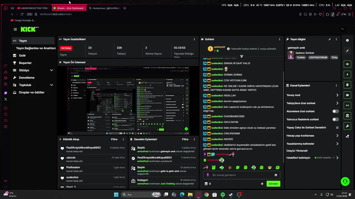
Task: Open the green headset support button
Action: 345,182
